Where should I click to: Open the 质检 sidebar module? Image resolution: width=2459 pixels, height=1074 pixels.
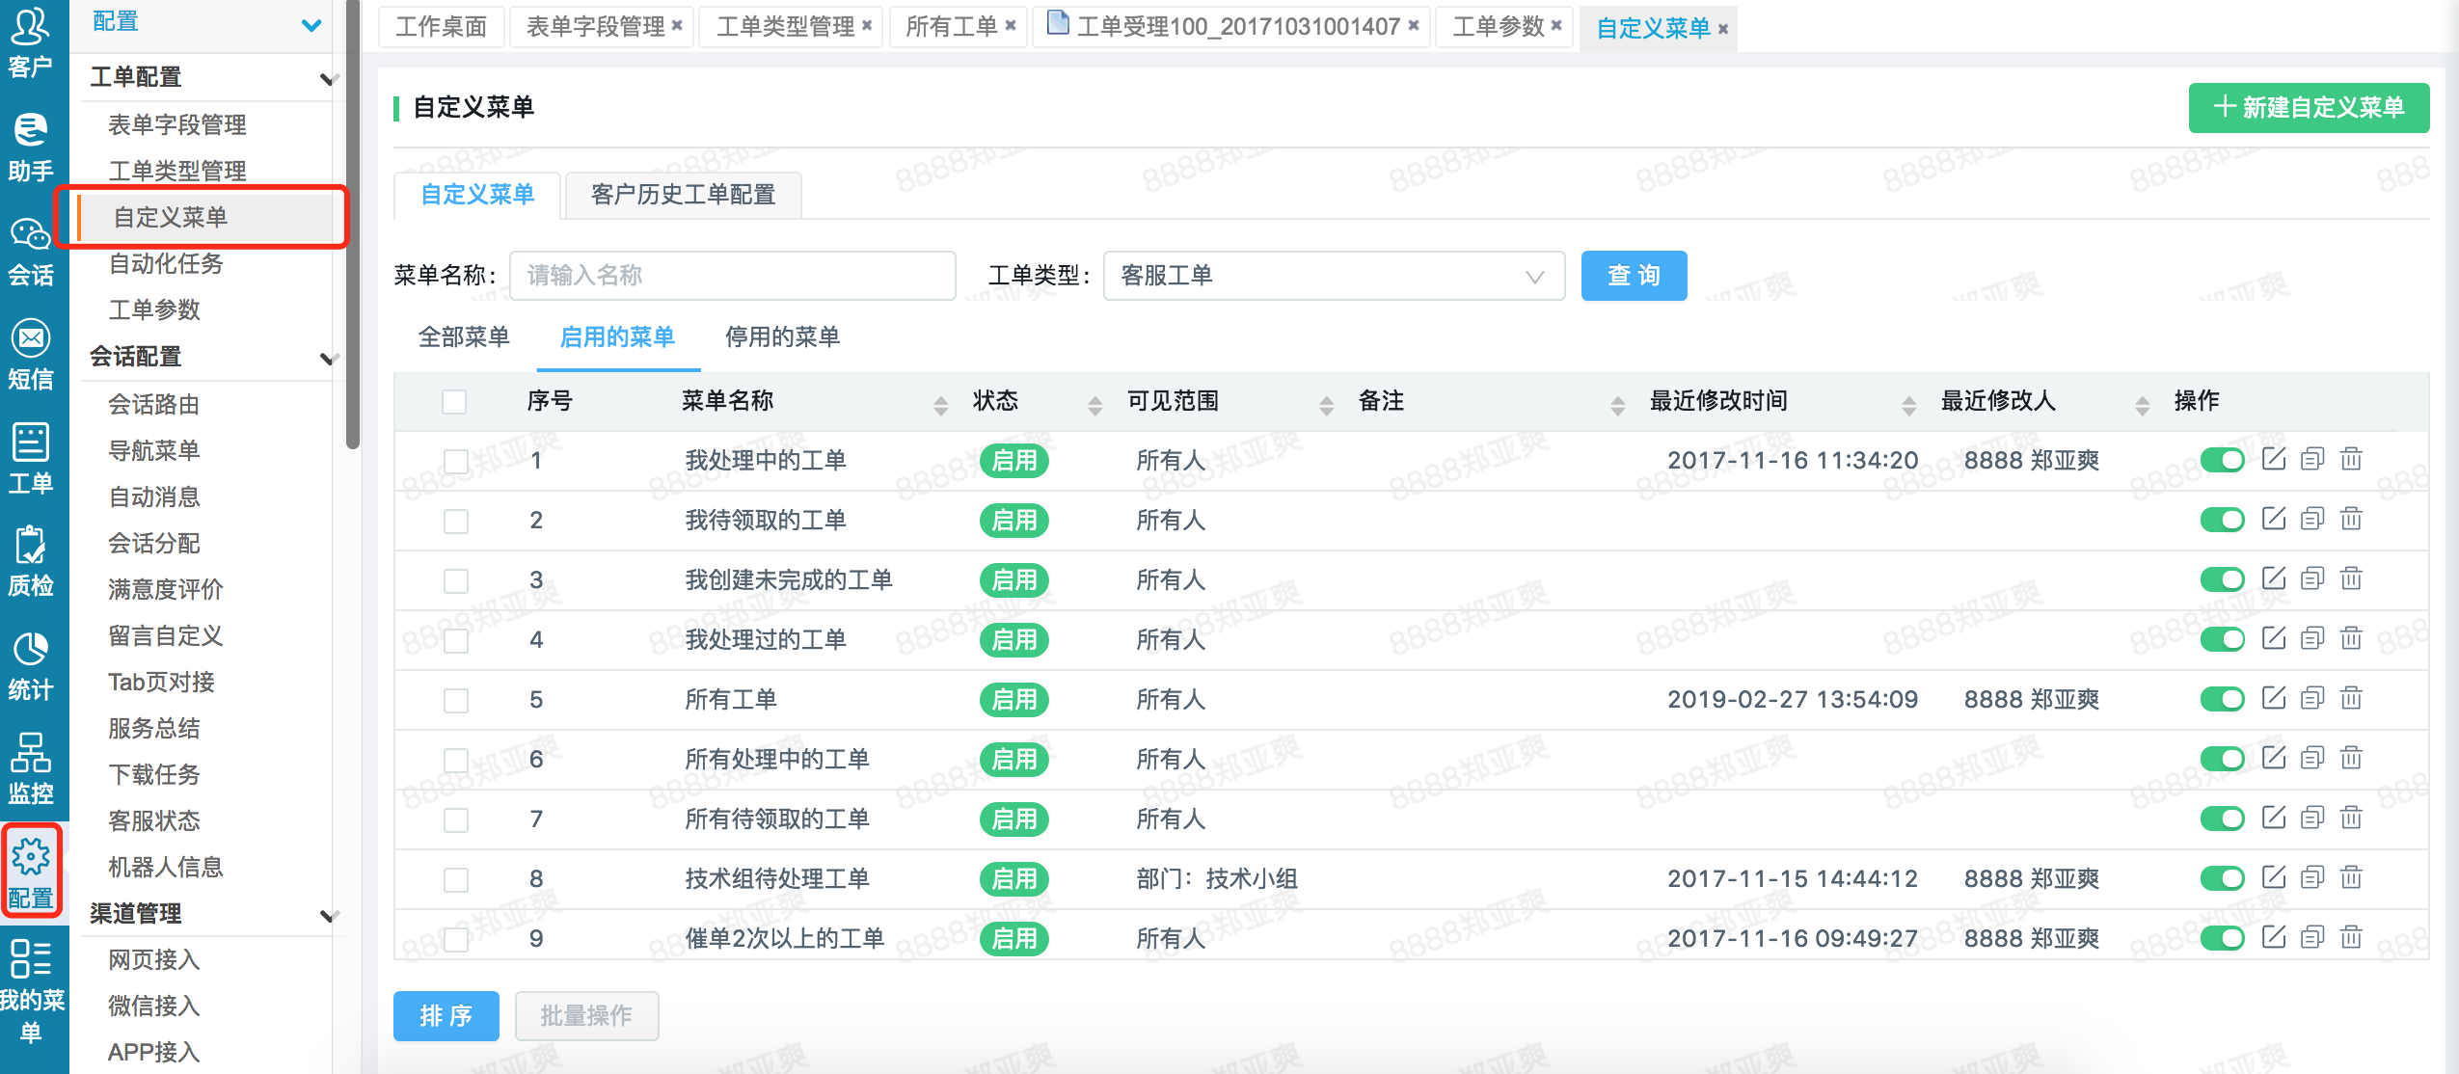[x=30, y=562]
